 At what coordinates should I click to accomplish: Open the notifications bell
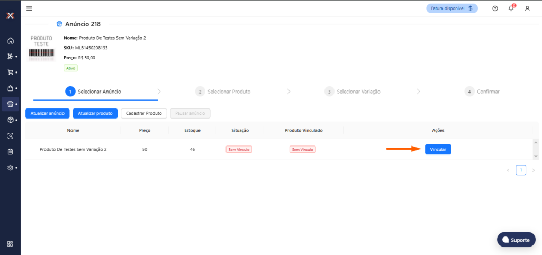point(511,8)
